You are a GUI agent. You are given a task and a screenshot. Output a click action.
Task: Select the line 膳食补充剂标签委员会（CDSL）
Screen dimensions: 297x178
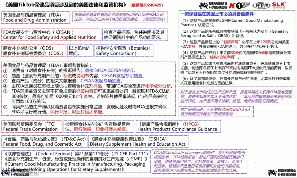[33, 53]
